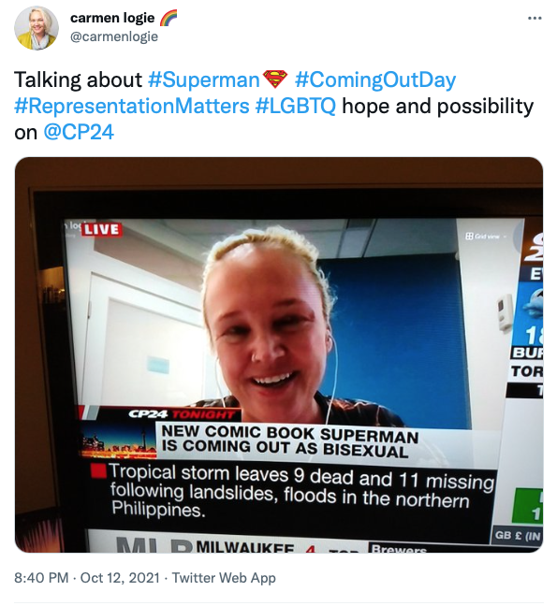Screen dimensions: 557x606
Task: Open the three-dot more options menu
Action: coord(535,18)
